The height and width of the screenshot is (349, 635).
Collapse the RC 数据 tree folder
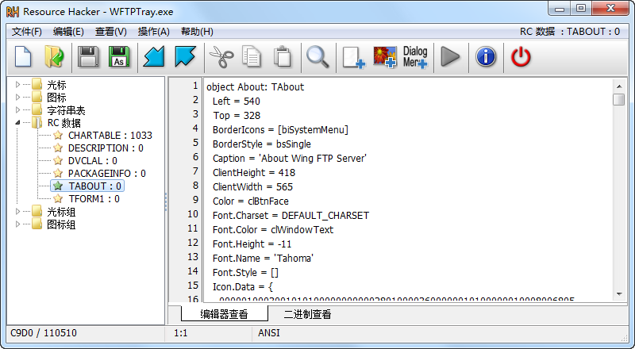pos(19,123)
